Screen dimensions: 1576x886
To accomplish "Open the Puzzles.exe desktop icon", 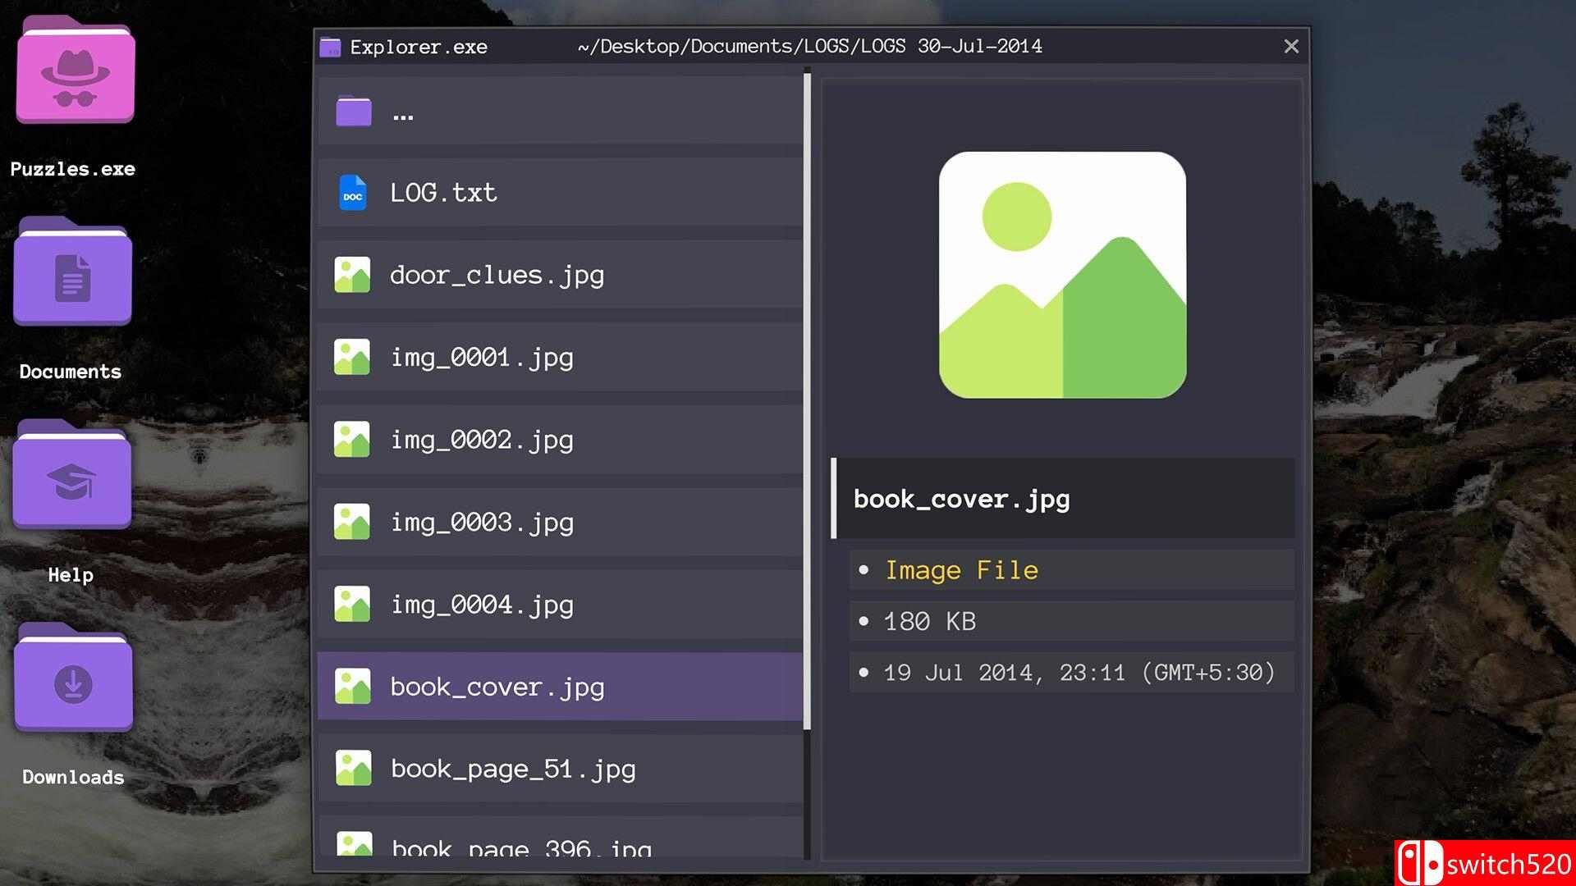I will pos(75,74).
